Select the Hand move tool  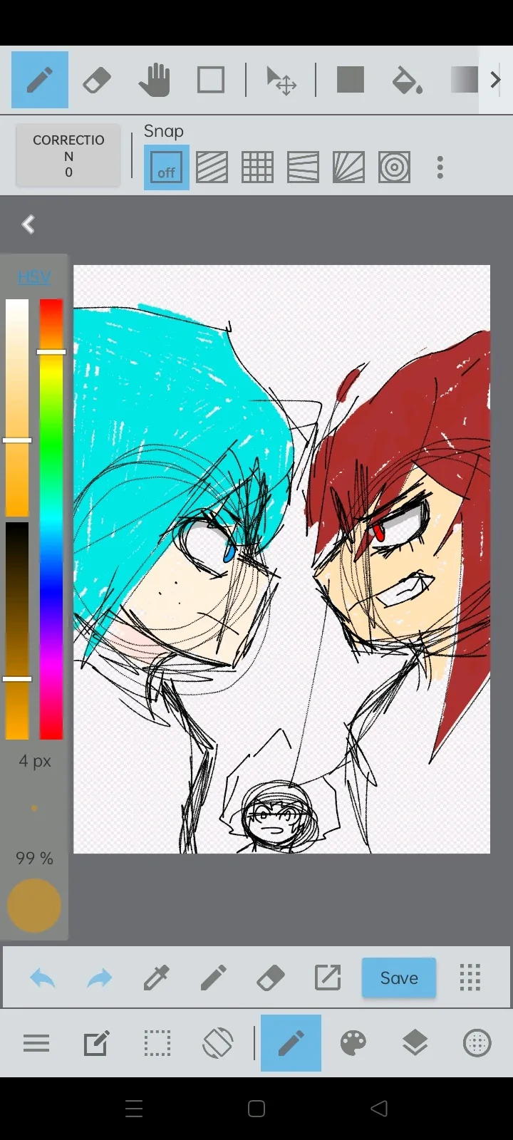154,80
